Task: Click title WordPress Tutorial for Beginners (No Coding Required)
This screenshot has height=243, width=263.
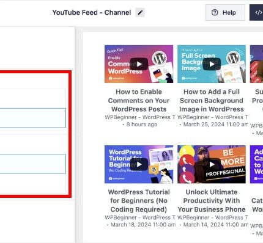Action: tap(139, 201)
